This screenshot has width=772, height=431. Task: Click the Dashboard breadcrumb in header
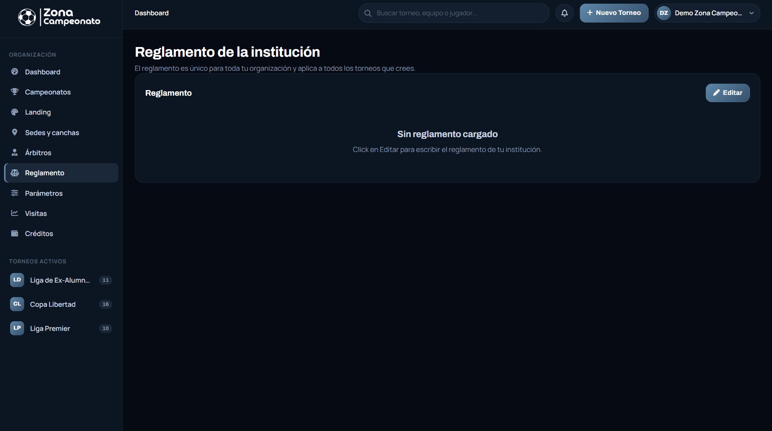[152, 13]
